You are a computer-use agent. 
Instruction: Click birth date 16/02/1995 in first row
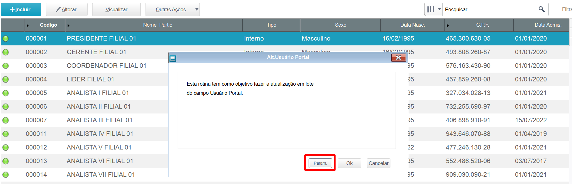[x=398, y=38]
